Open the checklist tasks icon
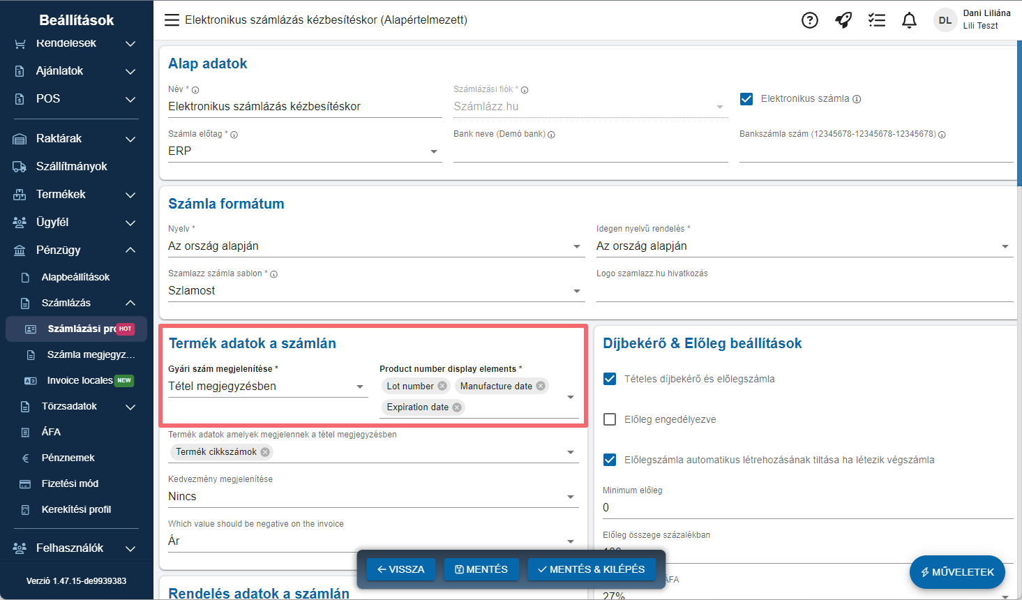The image size is (1022, 600). [x=877, y=20]
